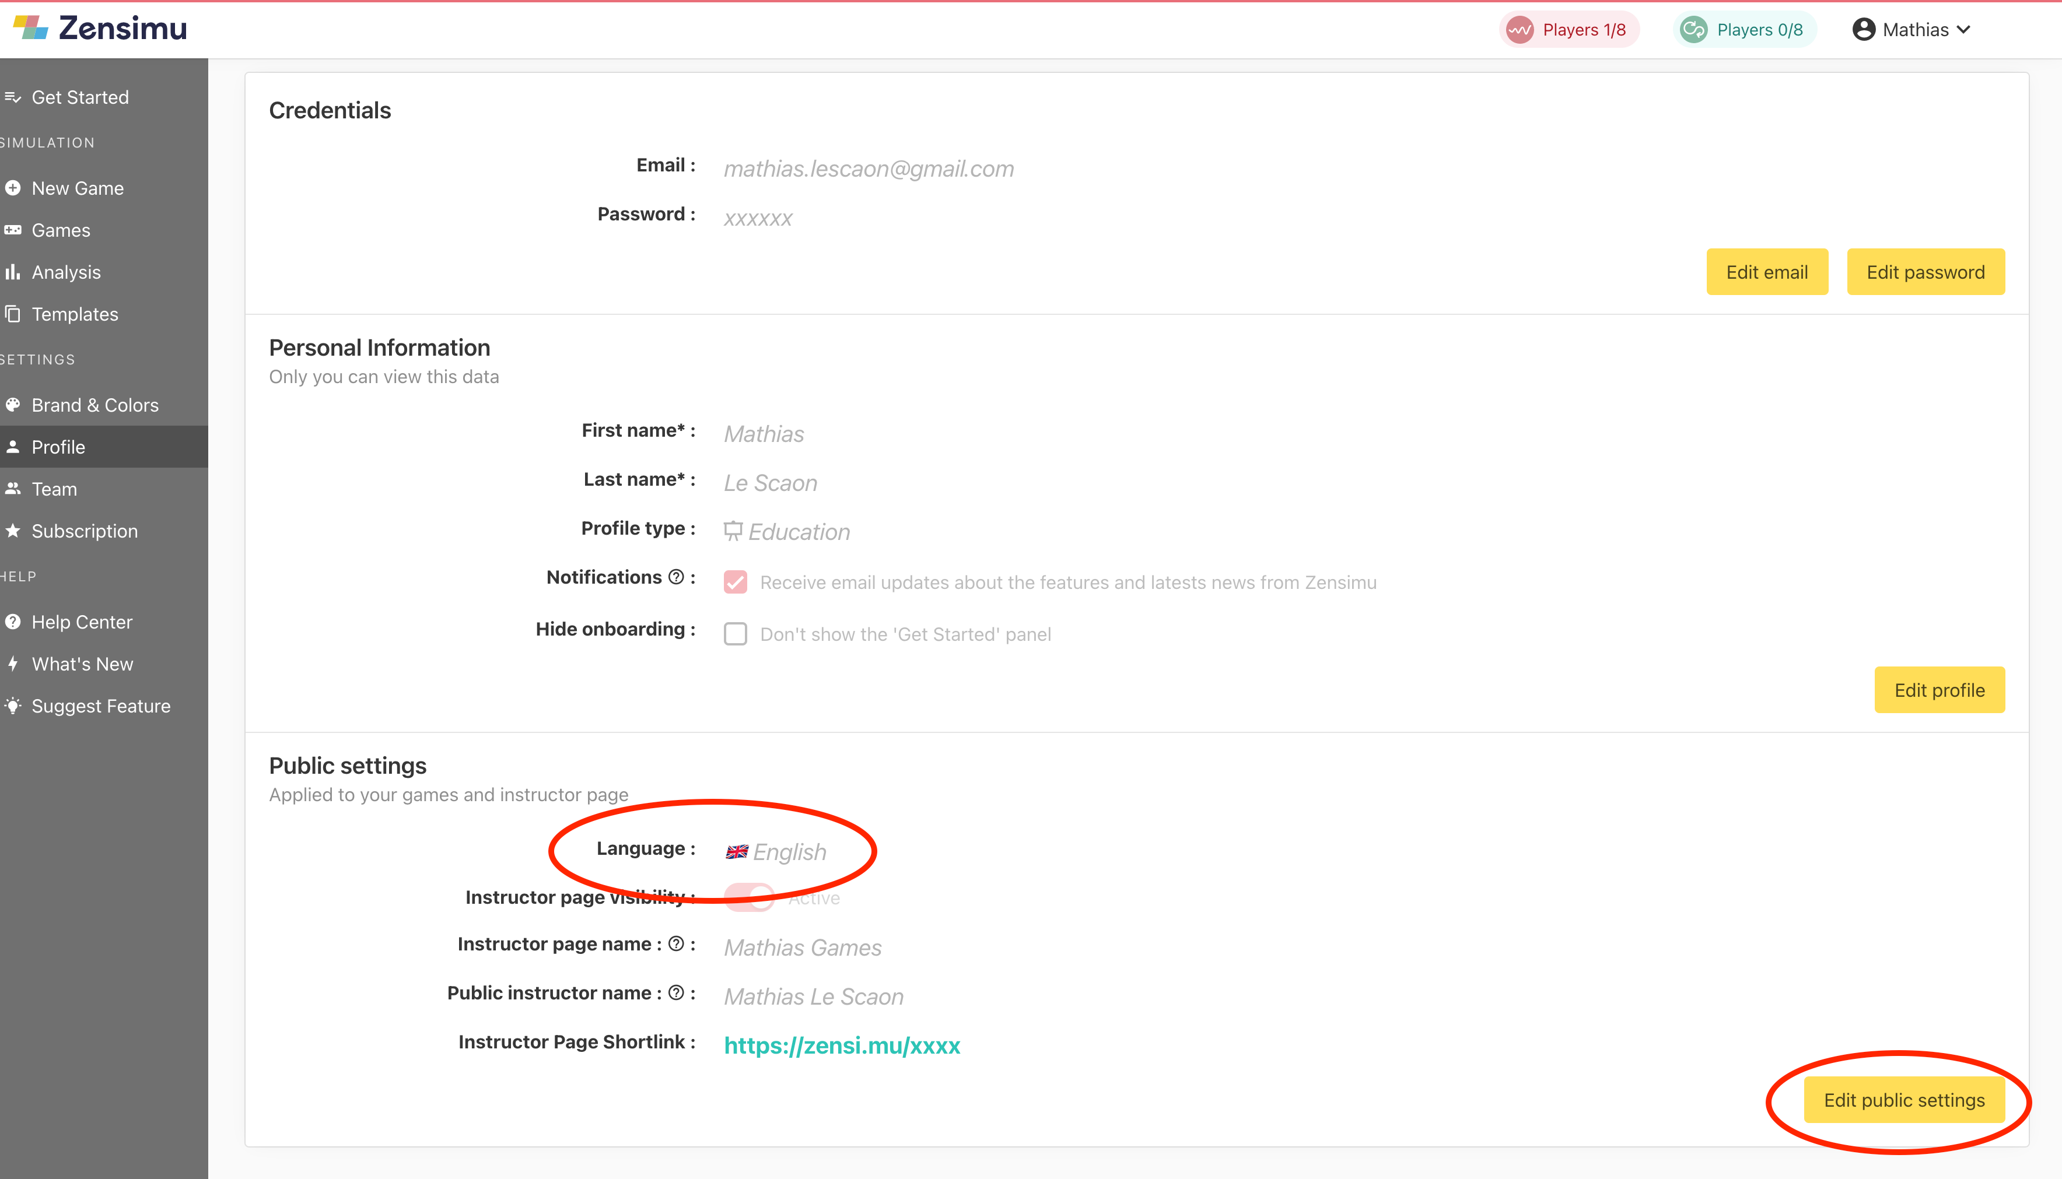
Task: Click the Last name value Le Scaon
Action: [x=770, y=483]
